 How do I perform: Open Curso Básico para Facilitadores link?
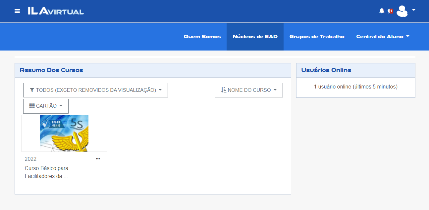click(x=46, y=172)
